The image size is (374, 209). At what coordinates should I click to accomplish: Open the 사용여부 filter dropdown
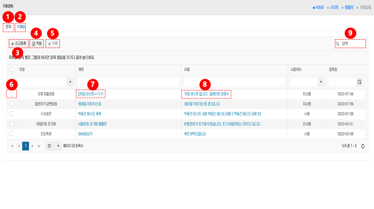[x=321, y=82]
